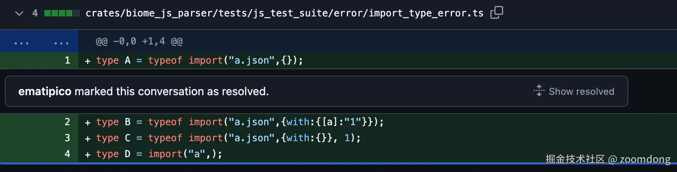
Task: Click the @@ -0,0 +1,4 @@ hunk header
Action: 139,41
